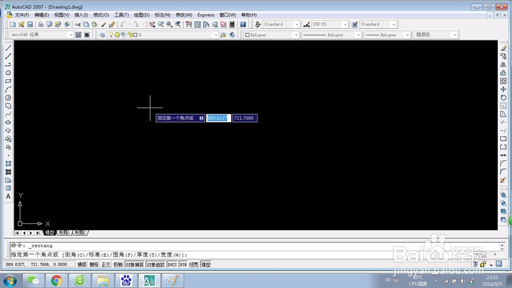Click the Erase tool in Modify toolbar

coord(503,48)
